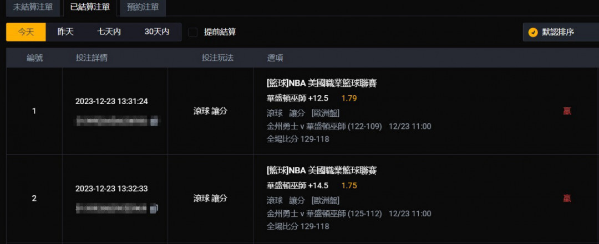Image resolution: width=599 pixels, height=244 pixels.
Task: Open the 預約注單 tab
Action: tap(143, 7)
